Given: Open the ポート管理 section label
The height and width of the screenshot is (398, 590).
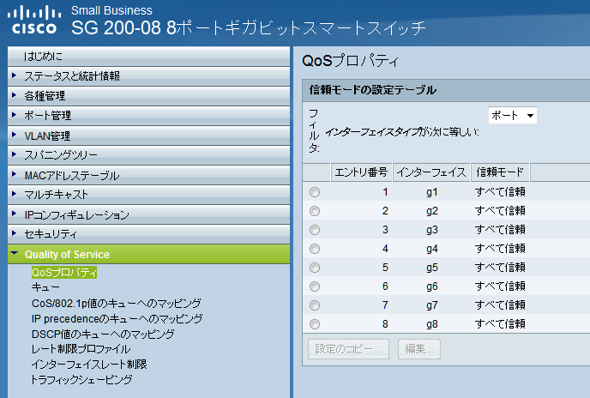Looking at the screenshot, I should coord(48,116).
